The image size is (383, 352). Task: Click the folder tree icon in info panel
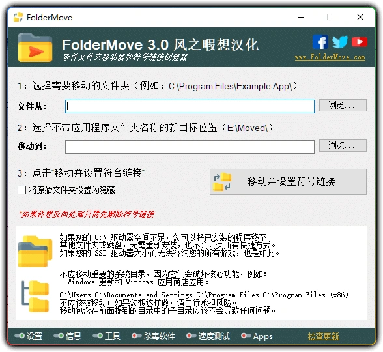(35, 296)
